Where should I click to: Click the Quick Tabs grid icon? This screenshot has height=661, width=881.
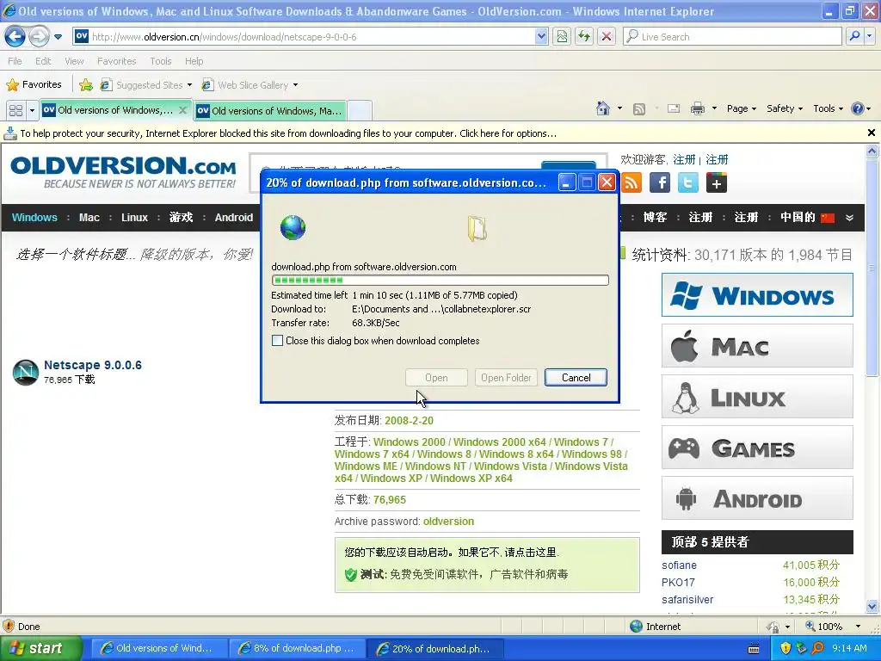(x=15, y=110)
